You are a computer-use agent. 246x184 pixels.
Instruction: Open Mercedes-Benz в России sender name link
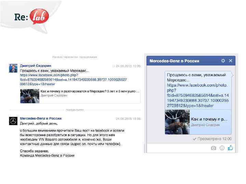click(41, 119)
